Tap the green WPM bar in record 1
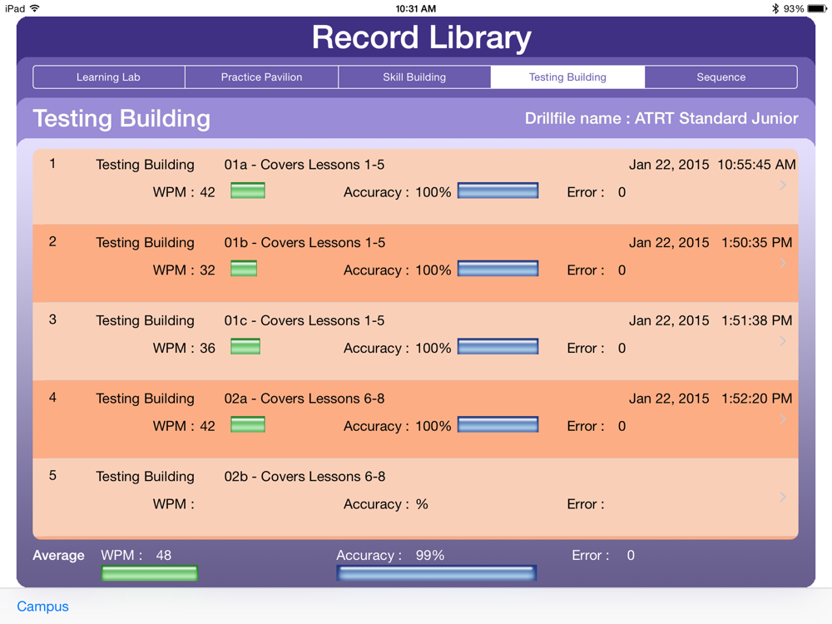The width and height of the screenshot is (832, 624). click(248, 191)
